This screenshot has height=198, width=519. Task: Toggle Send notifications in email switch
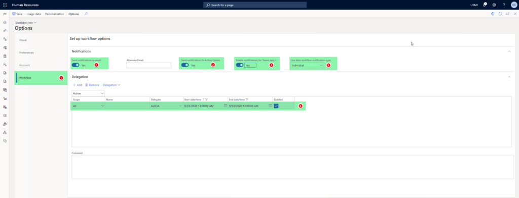click(76, 65)
